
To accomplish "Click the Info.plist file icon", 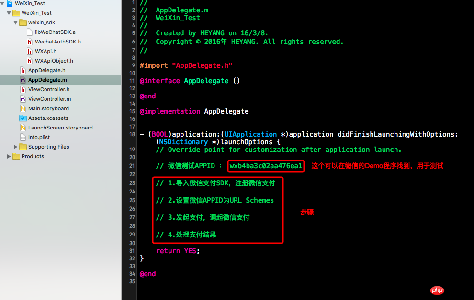I will [x=23, y=137].
